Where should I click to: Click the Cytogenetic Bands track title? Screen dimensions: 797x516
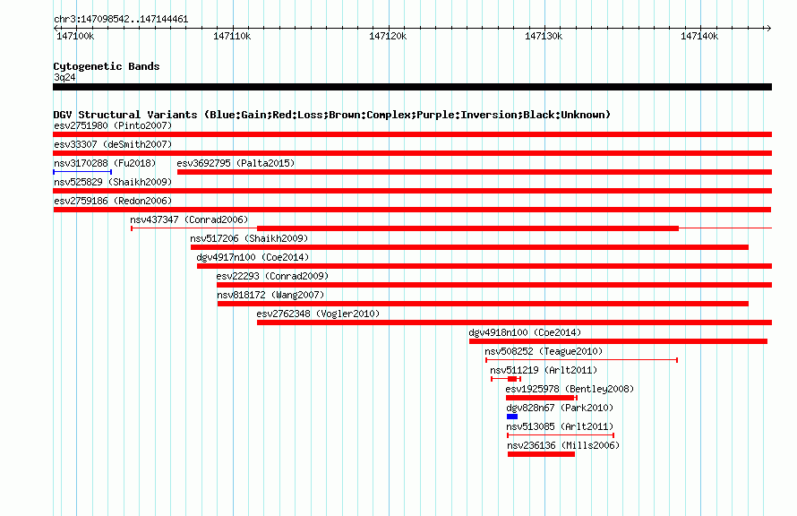[107, 66]
